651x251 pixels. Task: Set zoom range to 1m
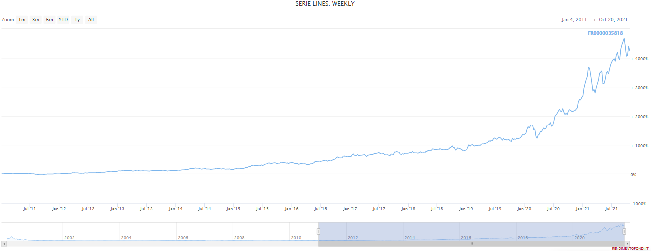[x=22, y=20]
